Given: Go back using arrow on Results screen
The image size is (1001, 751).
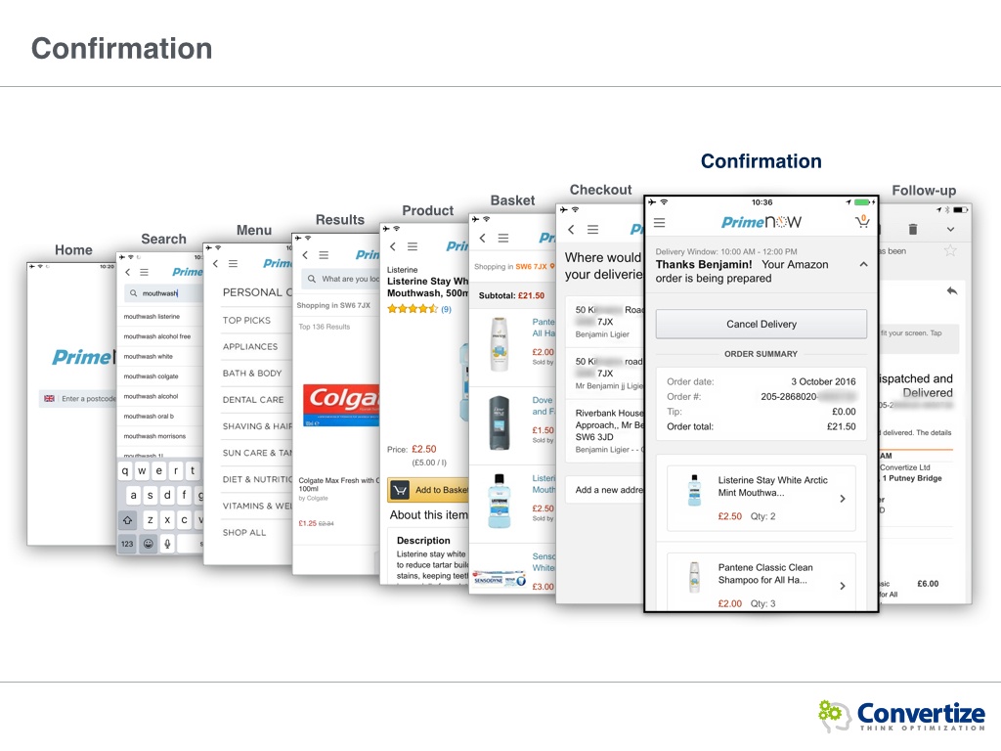Looking at the screenshot, I should (305, 255).
